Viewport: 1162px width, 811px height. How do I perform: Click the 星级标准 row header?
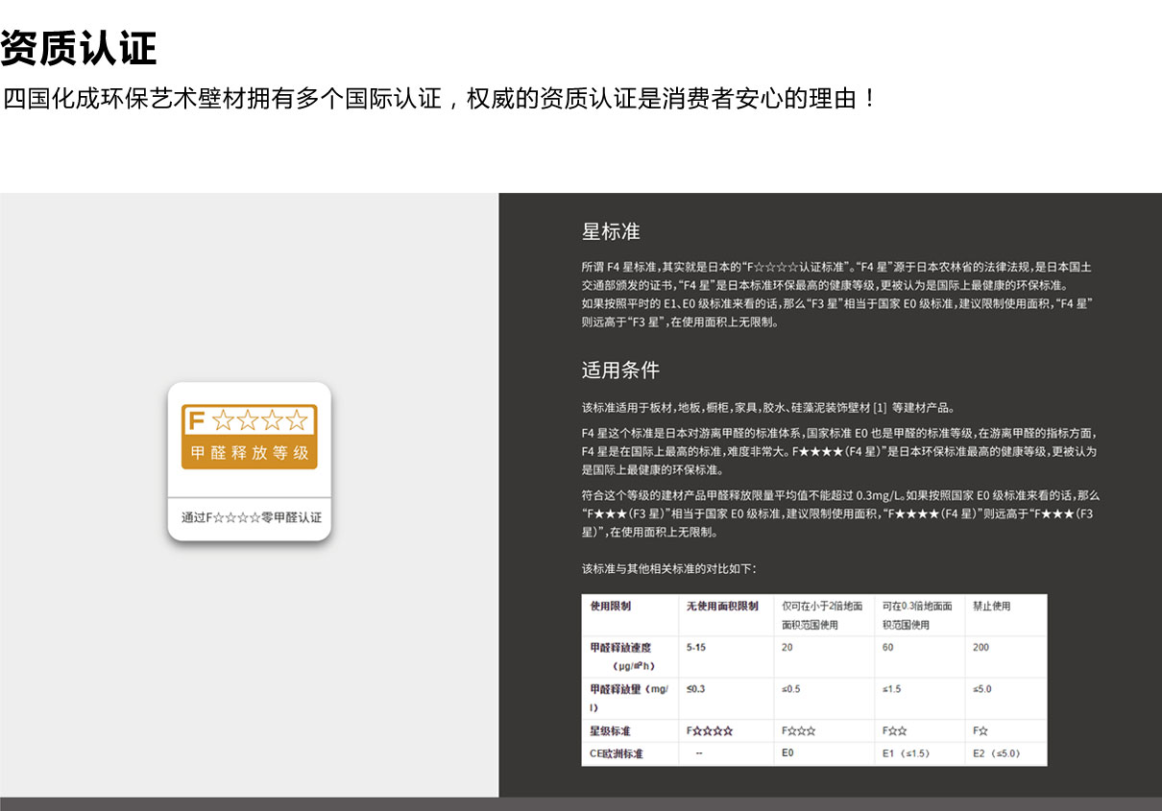tap(611, 731)
